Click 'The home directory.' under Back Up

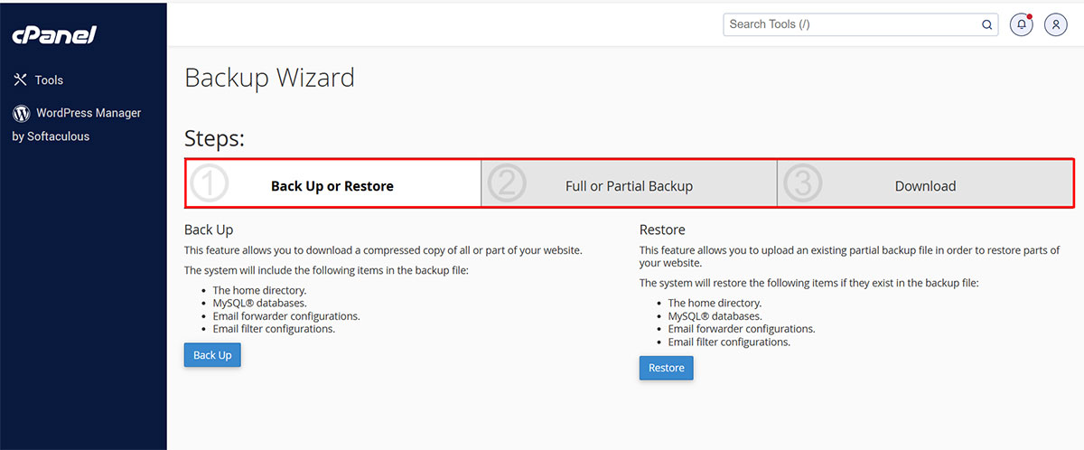[x=259, y=291]
